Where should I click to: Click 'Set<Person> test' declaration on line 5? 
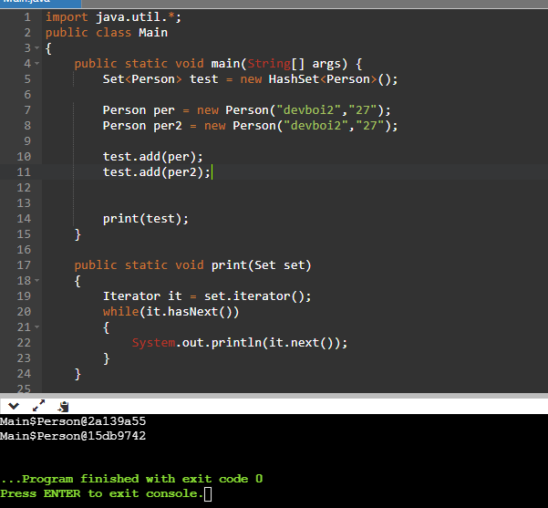[160, 79]
